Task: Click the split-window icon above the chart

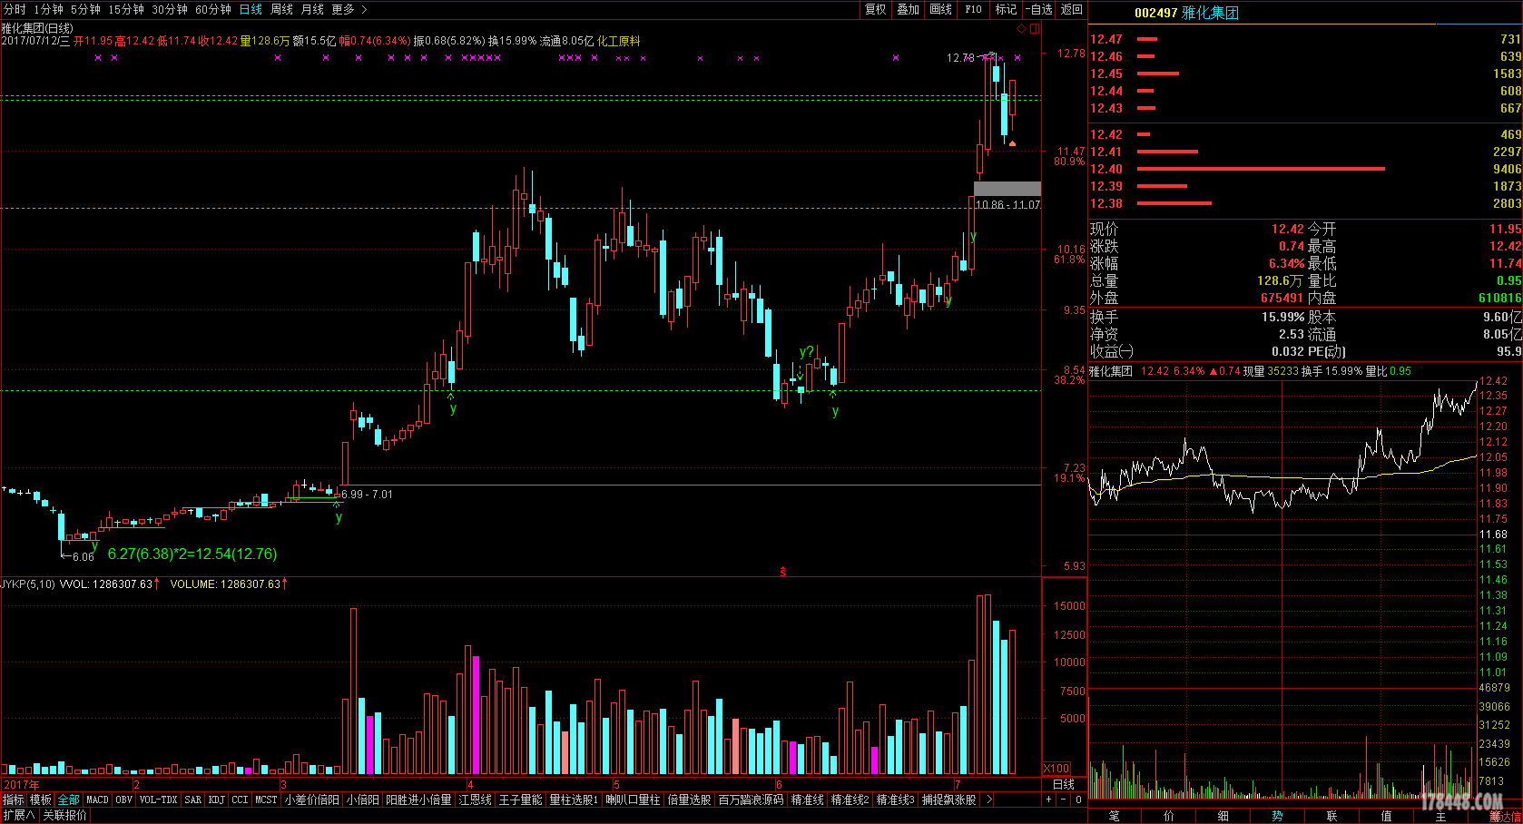Action: [x=1035, y=28]
